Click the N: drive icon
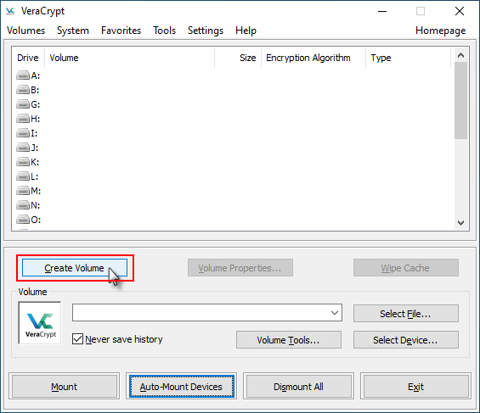Viewport: 480px width, 413px height. tap(23, 205)
